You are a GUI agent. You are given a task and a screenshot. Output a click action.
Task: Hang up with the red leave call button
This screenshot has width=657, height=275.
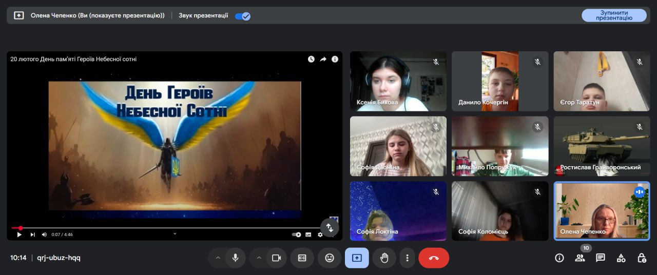(x=434, y=258)
